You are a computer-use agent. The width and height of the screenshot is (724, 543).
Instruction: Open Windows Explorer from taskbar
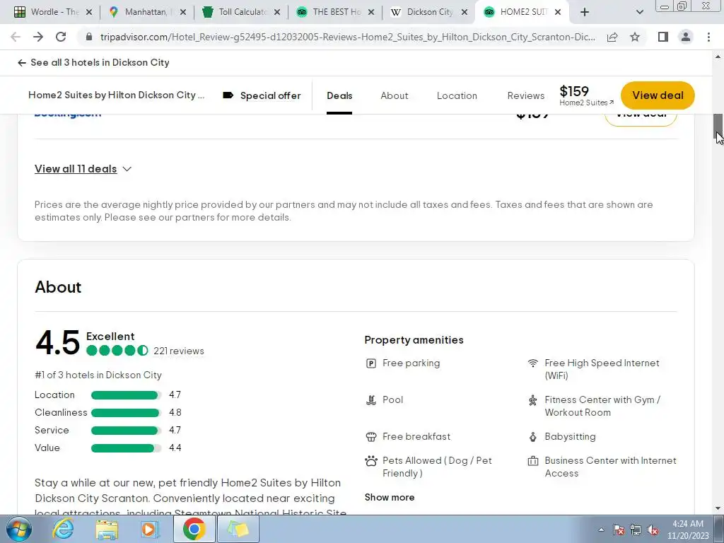click(107, 529)
